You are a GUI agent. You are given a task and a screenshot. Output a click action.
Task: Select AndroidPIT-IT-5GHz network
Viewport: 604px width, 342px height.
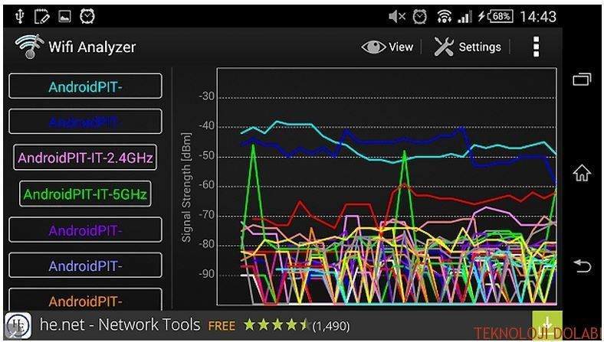pos(85,194)
